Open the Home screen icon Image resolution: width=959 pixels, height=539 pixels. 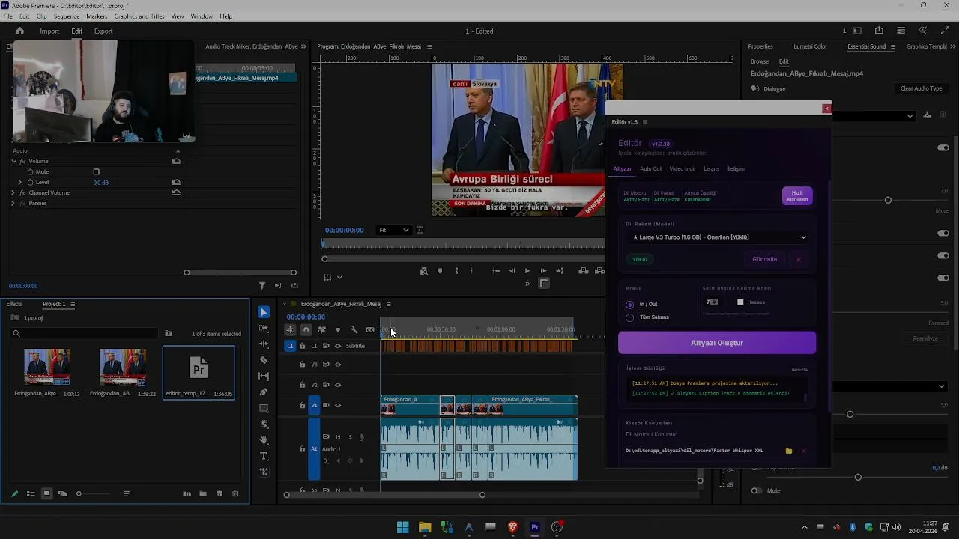coord(19,31)
